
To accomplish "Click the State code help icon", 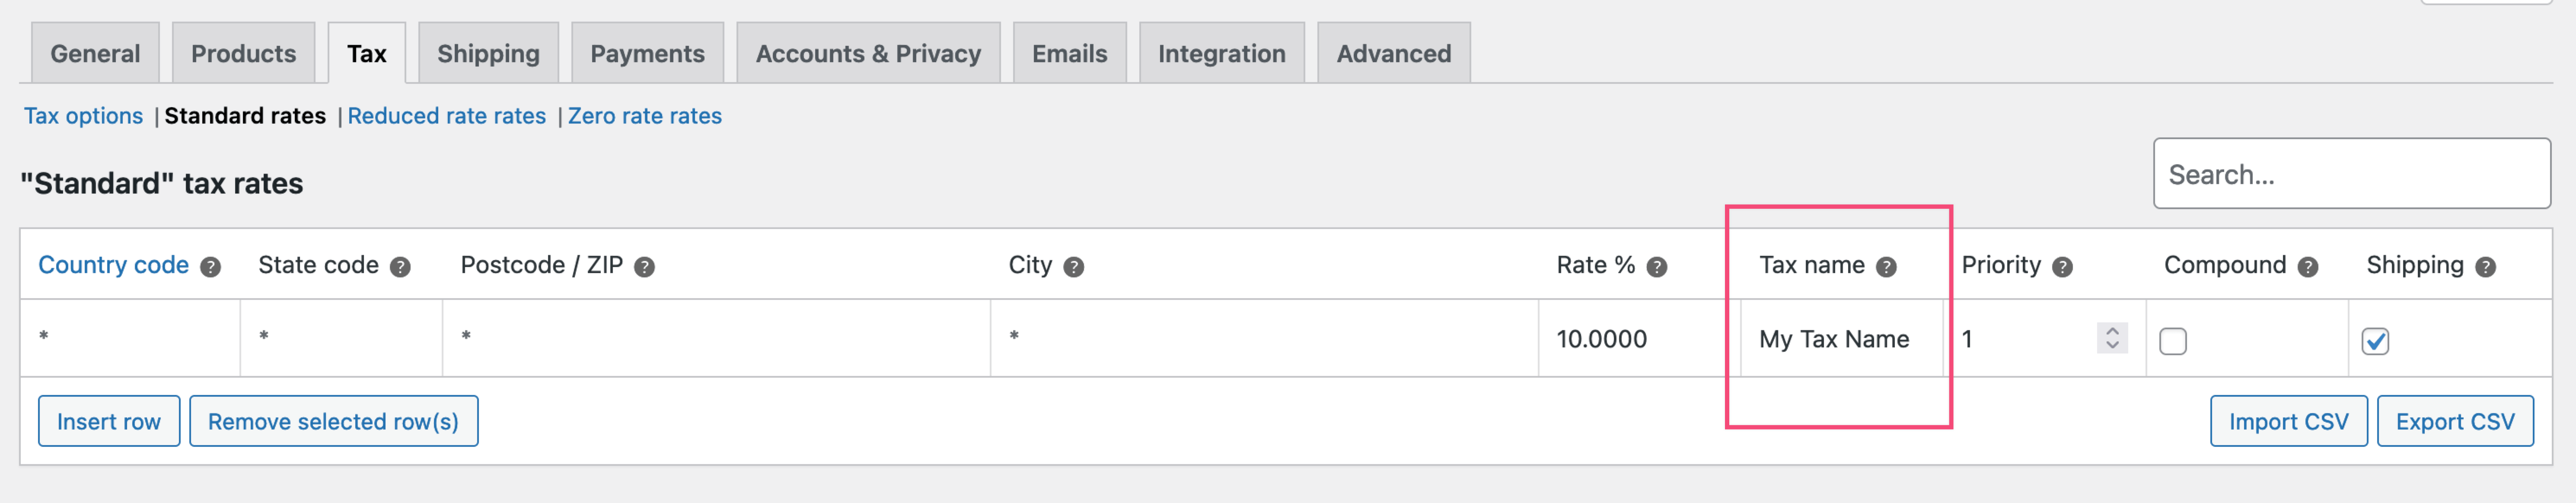I will click(x=400, y=266).
